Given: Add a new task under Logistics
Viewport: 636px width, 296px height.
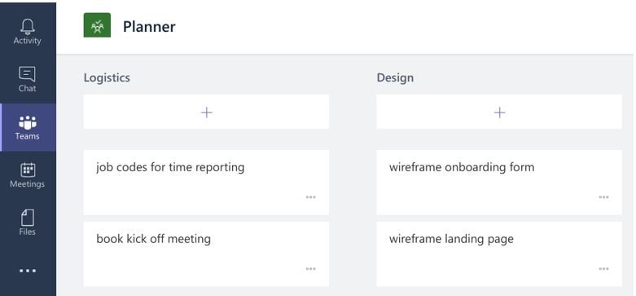Looking at the screenshot, I should 206,112.
